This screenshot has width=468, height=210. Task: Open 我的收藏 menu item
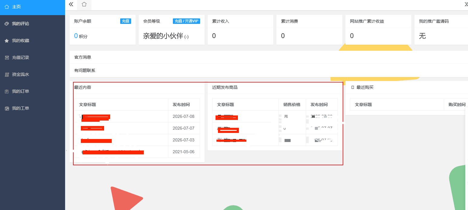32,40
